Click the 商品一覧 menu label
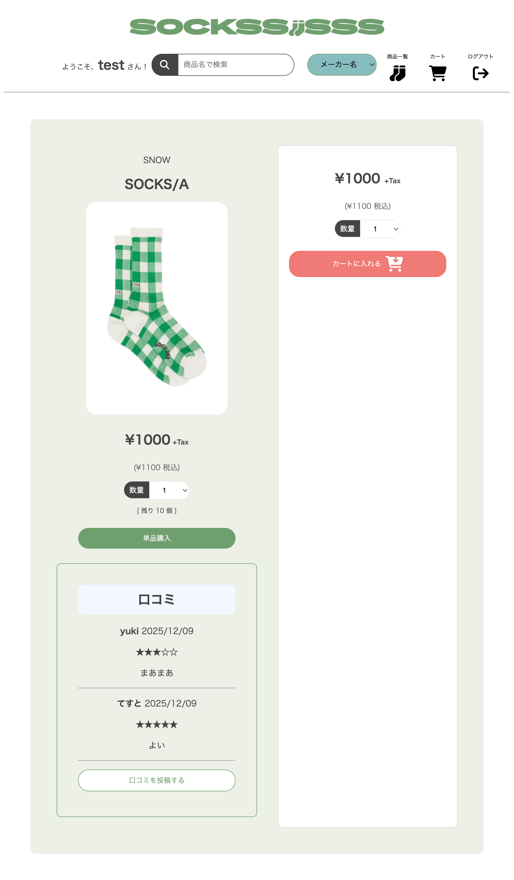Screen dimensions: 514x880 pos(398,57)
